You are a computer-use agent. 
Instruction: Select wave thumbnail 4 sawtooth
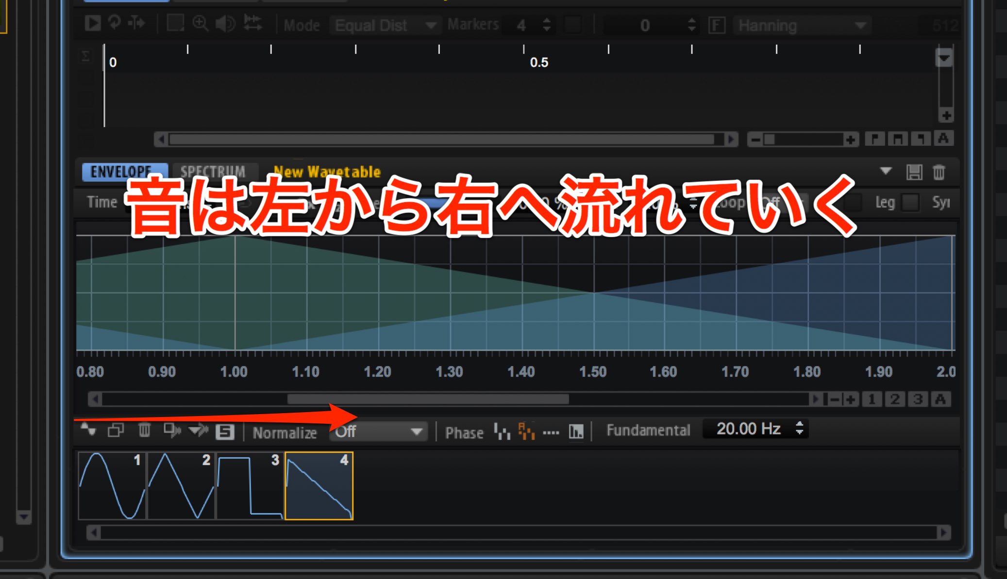pyautogui.click(x=319, y=486)
